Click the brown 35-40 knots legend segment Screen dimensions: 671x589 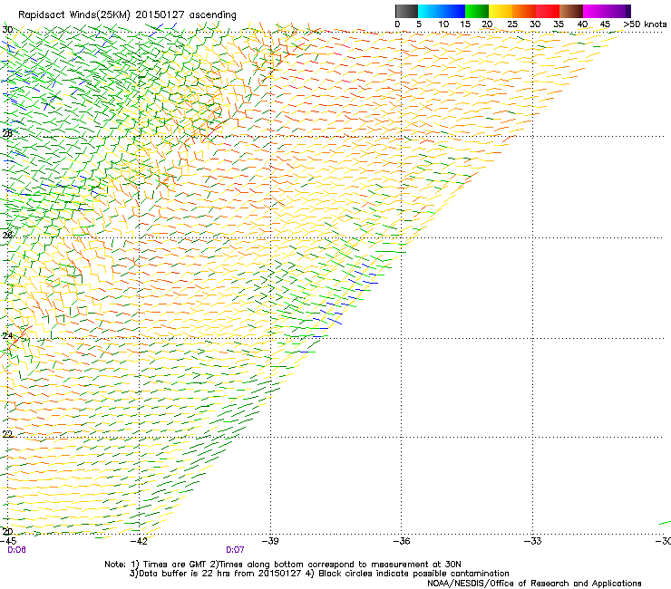click(571, 11)
